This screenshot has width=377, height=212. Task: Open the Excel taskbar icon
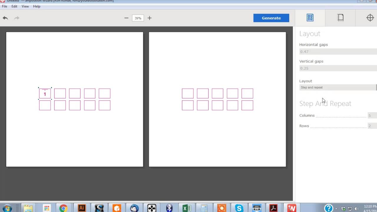point(186,208)
